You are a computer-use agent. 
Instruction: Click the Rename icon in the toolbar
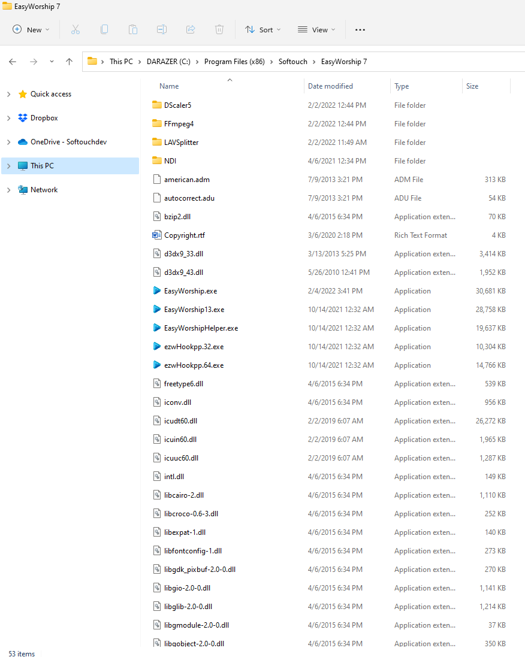tap(161, 29)
